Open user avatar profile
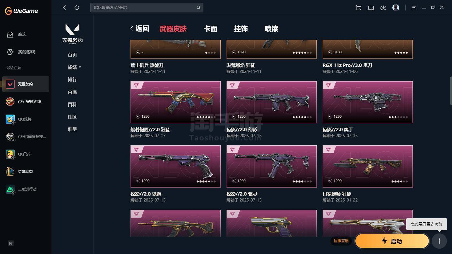This screenshot has width=452, height=254. pyautogui.click(x=396, y=7)
